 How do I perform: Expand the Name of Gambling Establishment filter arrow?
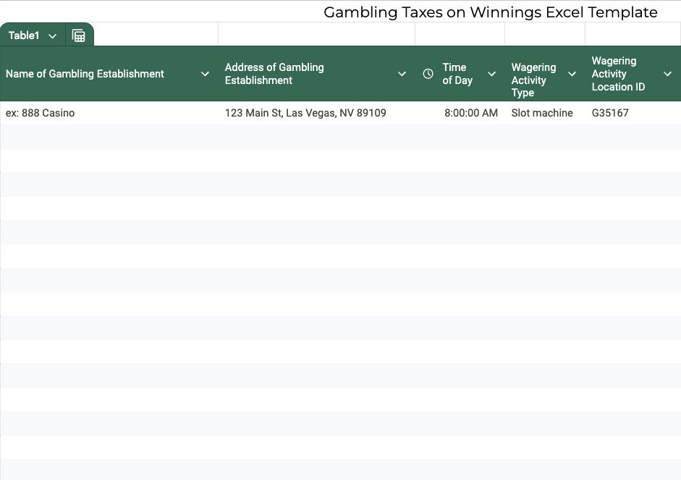[205, 74]
